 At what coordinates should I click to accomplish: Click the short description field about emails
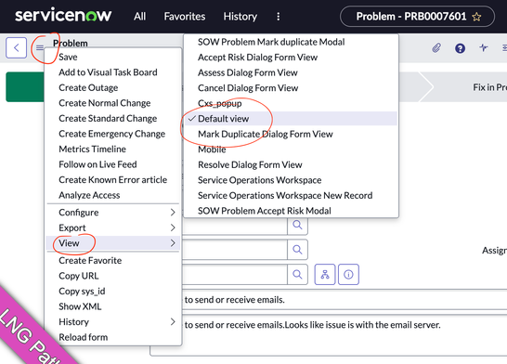(344, 300)
